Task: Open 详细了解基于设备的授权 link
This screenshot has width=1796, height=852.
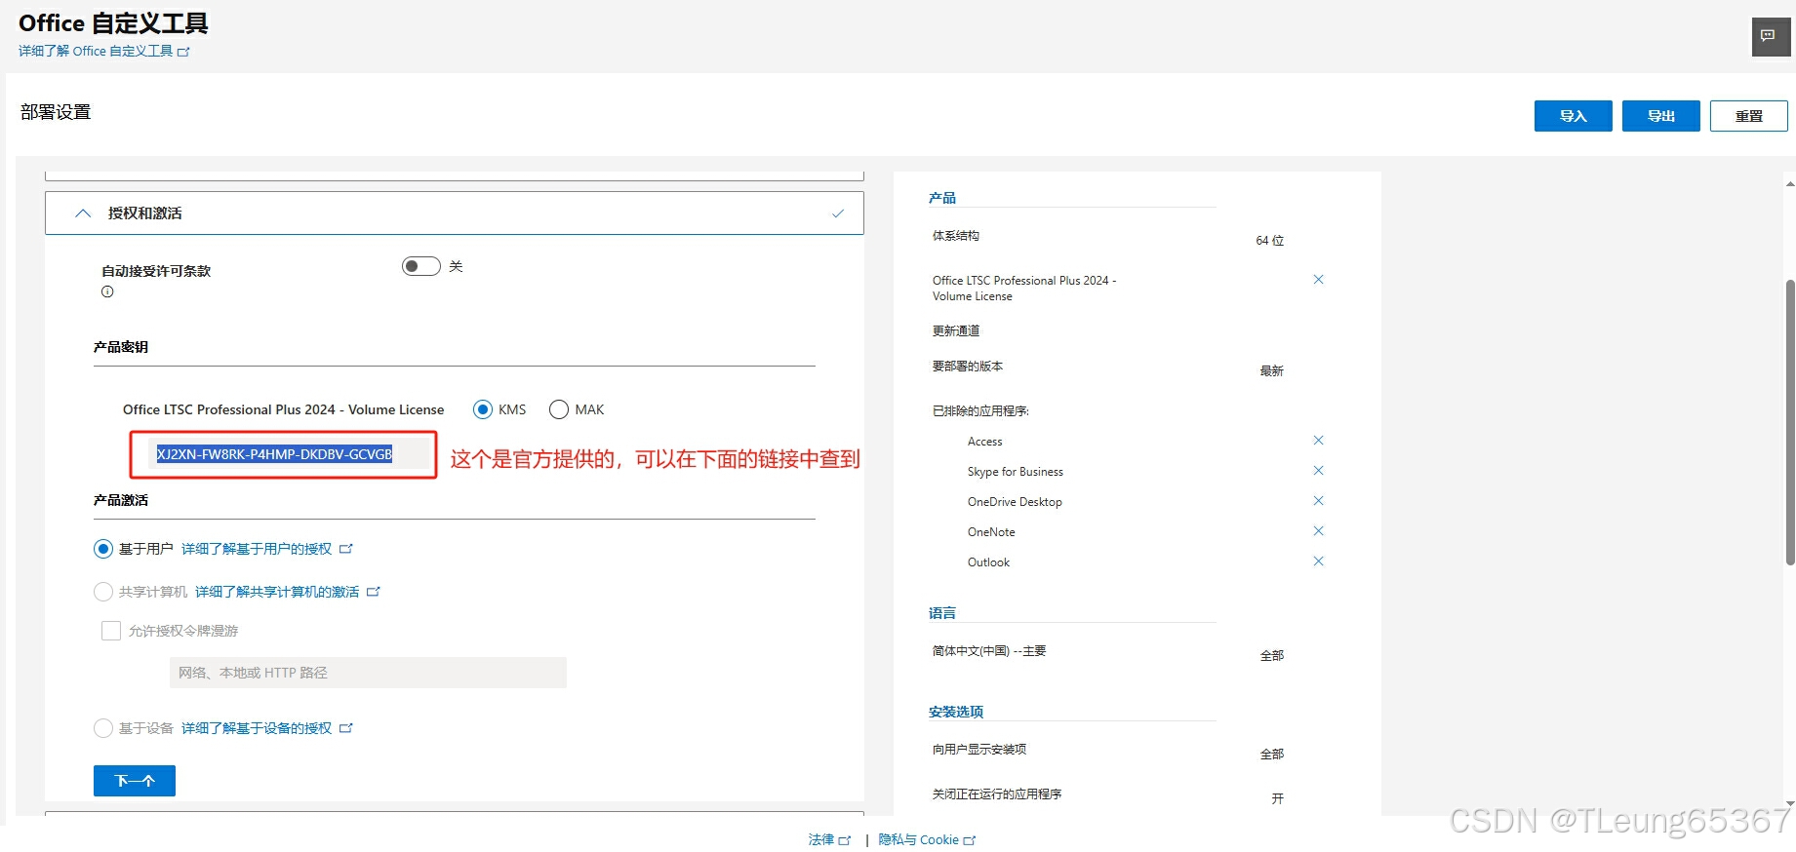Action: 266,728
